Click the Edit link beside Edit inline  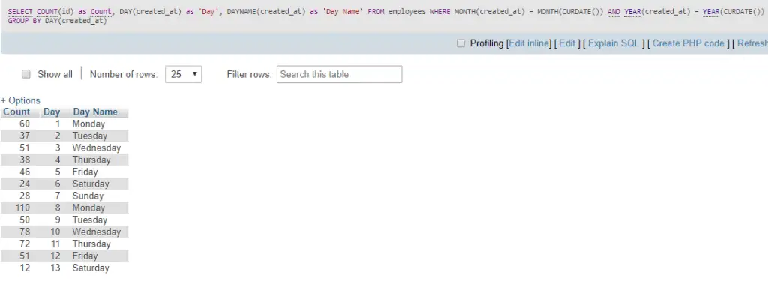tap(567, 43)
